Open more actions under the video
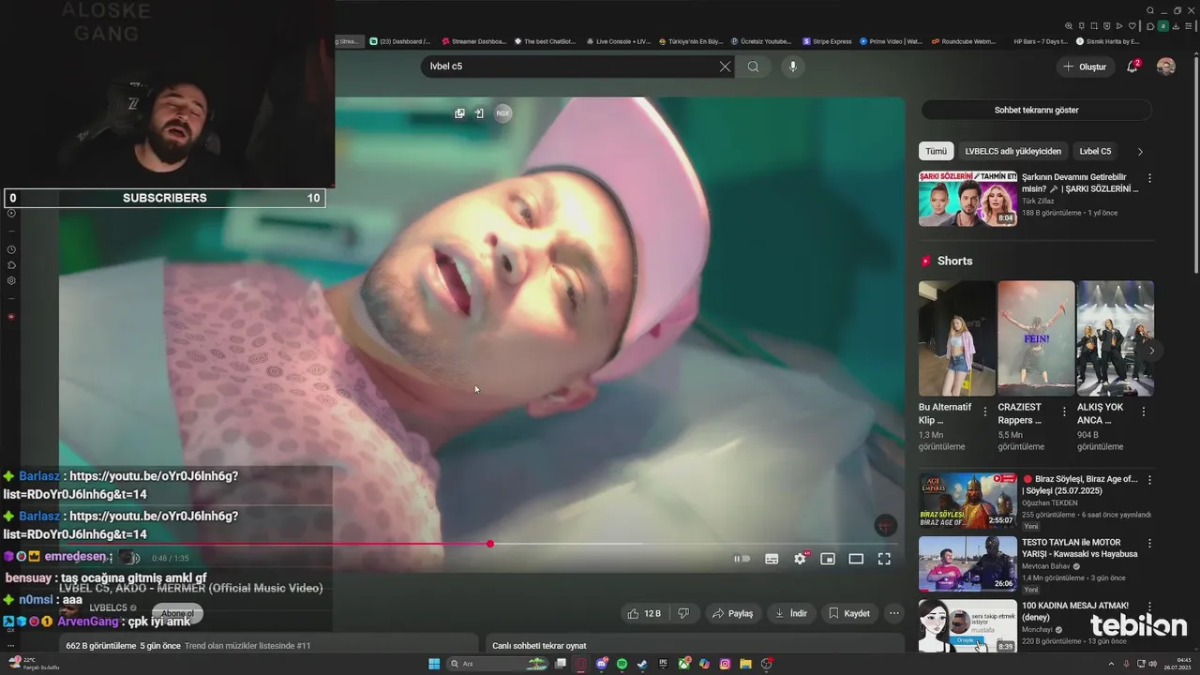 tap(894, 613)
